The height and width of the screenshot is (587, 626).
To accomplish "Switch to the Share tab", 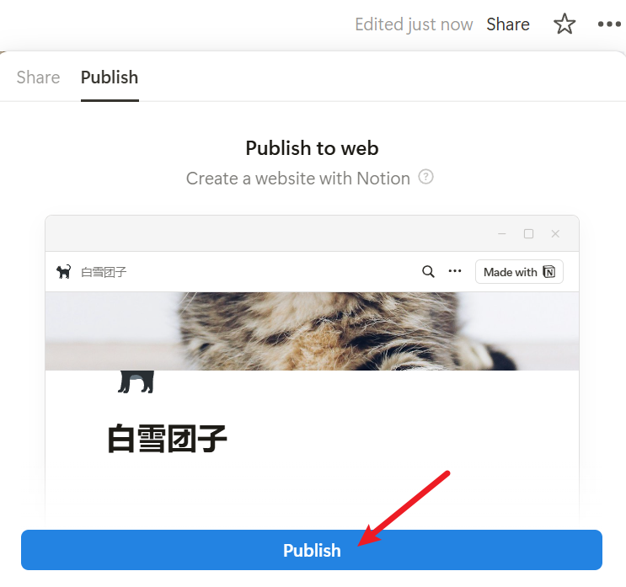I will 38,77.
